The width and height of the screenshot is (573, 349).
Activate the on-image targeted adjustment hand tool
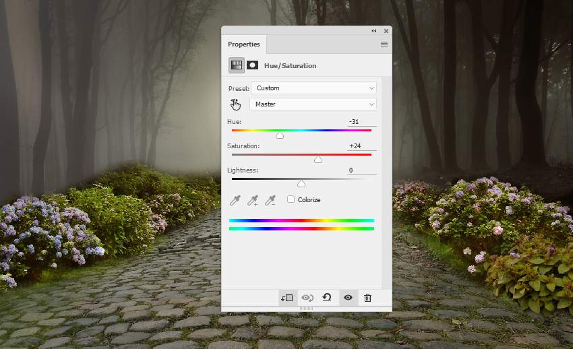point(235,105)
